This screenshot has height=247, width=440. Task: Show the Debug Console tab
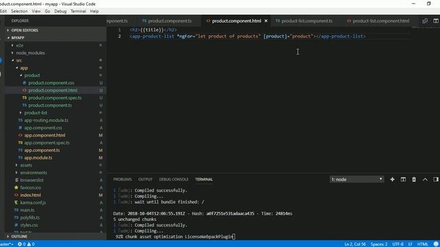(x=174, y=179)
